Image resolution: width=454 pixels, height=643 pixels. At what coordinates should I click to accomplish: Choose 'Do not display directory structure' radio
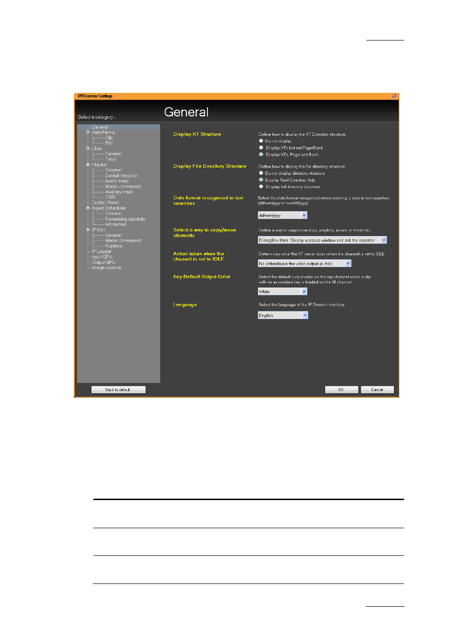click(x=261, y=173)
